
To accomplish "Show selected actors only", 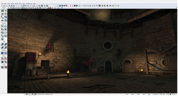I will click(2, 58).
